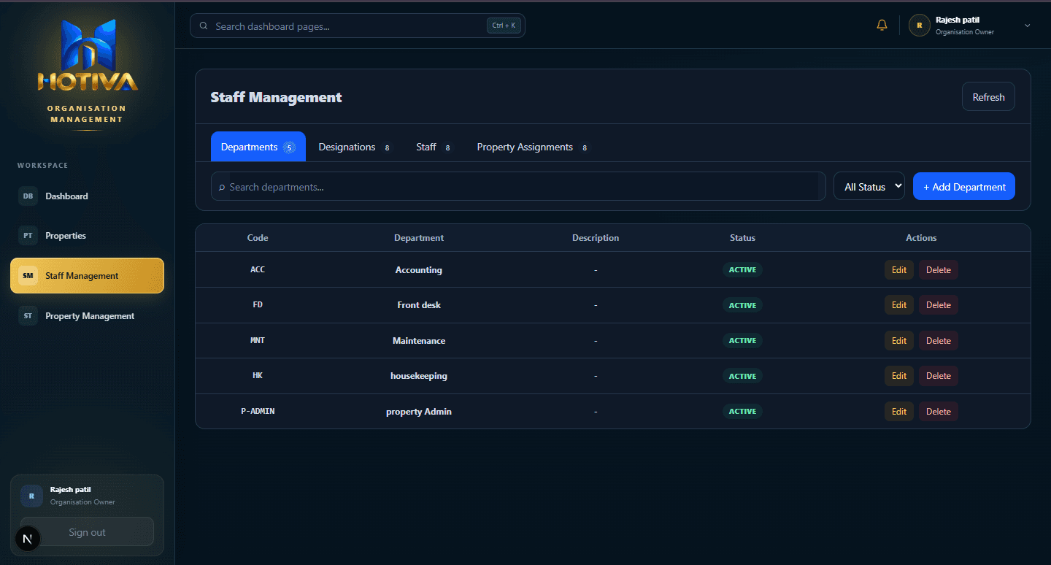Click the magnifier icon in top search bar

[x=204, y=26]
